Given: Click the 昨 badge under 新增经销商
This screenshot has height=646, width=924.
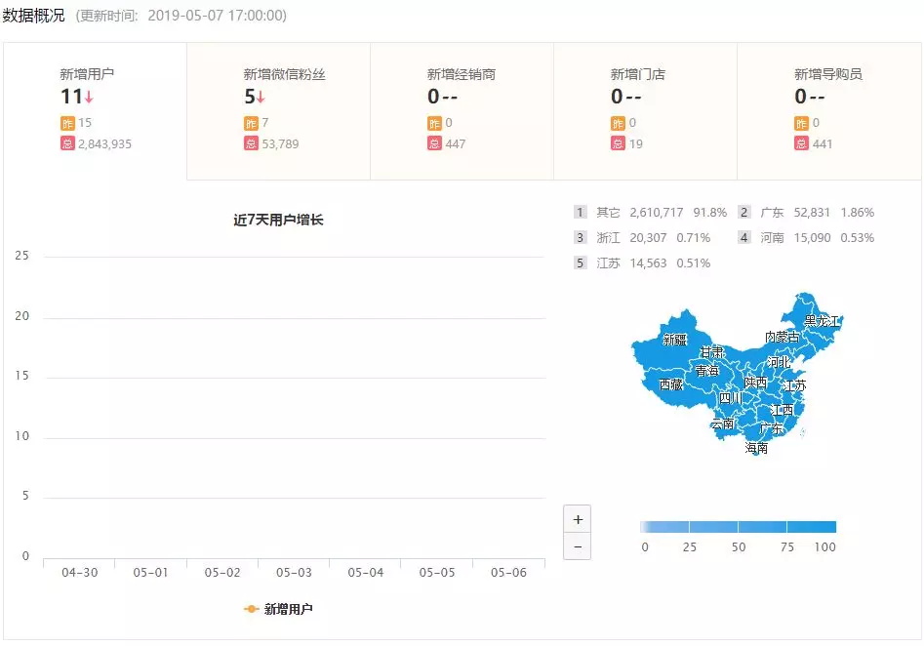Looking at the screenshot, I should 434,123.
